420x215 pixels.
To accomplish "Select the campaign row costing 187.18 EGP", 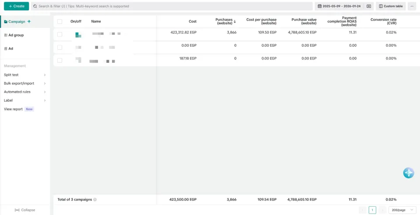I will tap(60, 60).
